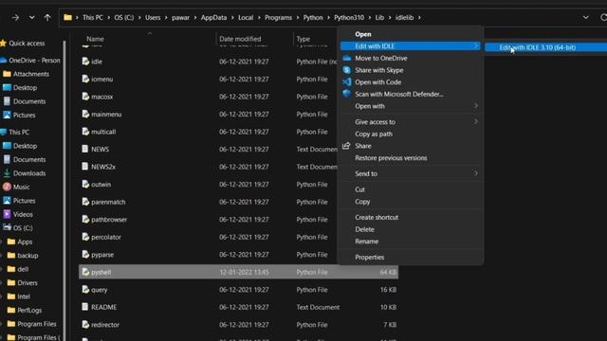This screenshot has width=607, height=341.
Task: Select the 'NEWS2x' text document icon
Action: click(85, 167)
